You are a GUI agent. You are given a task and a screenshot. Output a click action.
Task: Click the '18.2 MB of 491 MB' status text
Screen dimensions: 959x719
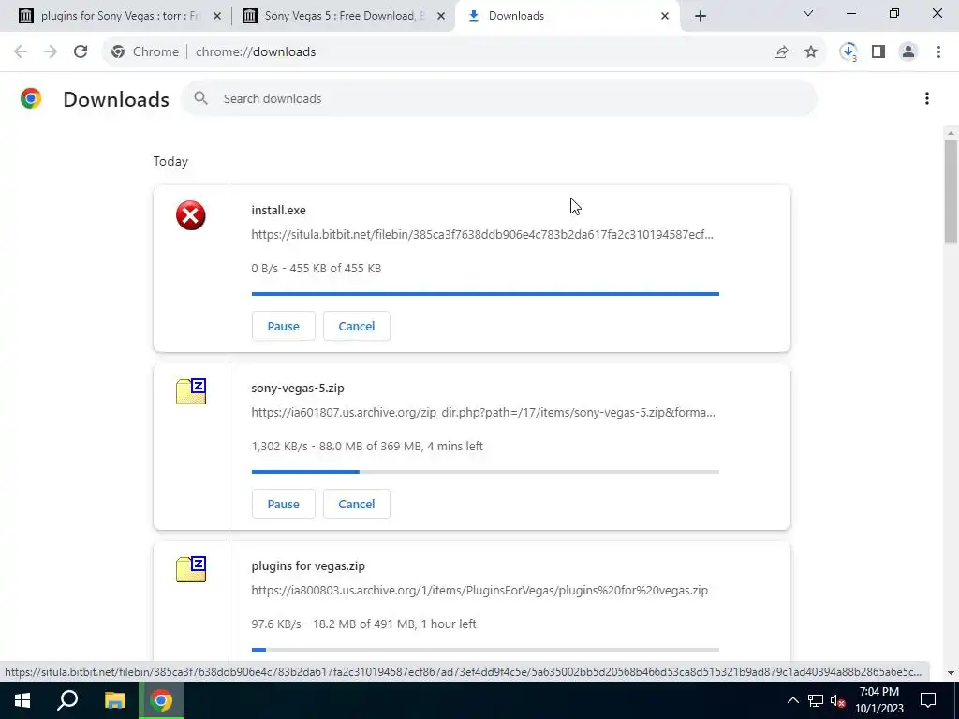tap(366, 624)
